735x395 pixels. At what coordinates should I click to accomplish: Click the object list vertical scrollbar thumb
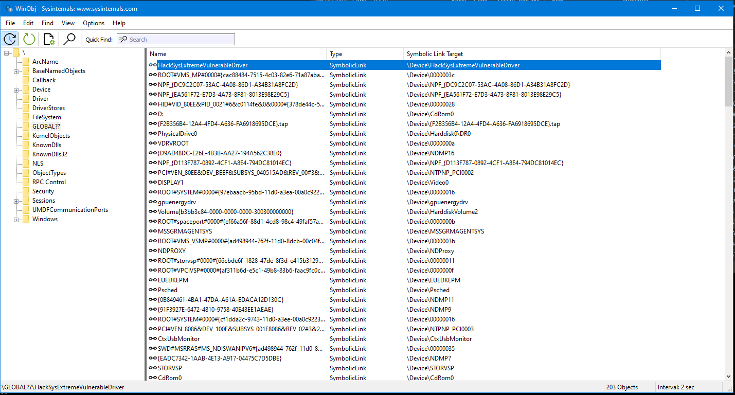point(728,82)
